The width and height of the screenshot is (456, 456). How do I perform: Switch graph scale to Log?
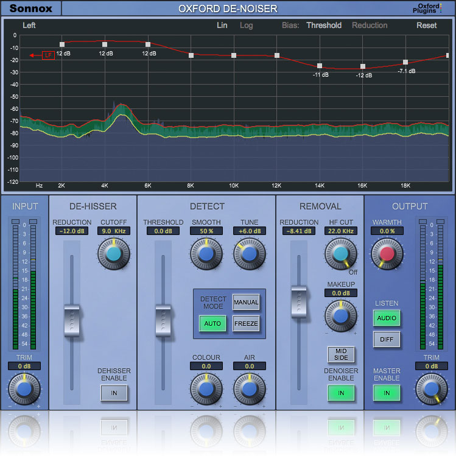tap(246, 26)
